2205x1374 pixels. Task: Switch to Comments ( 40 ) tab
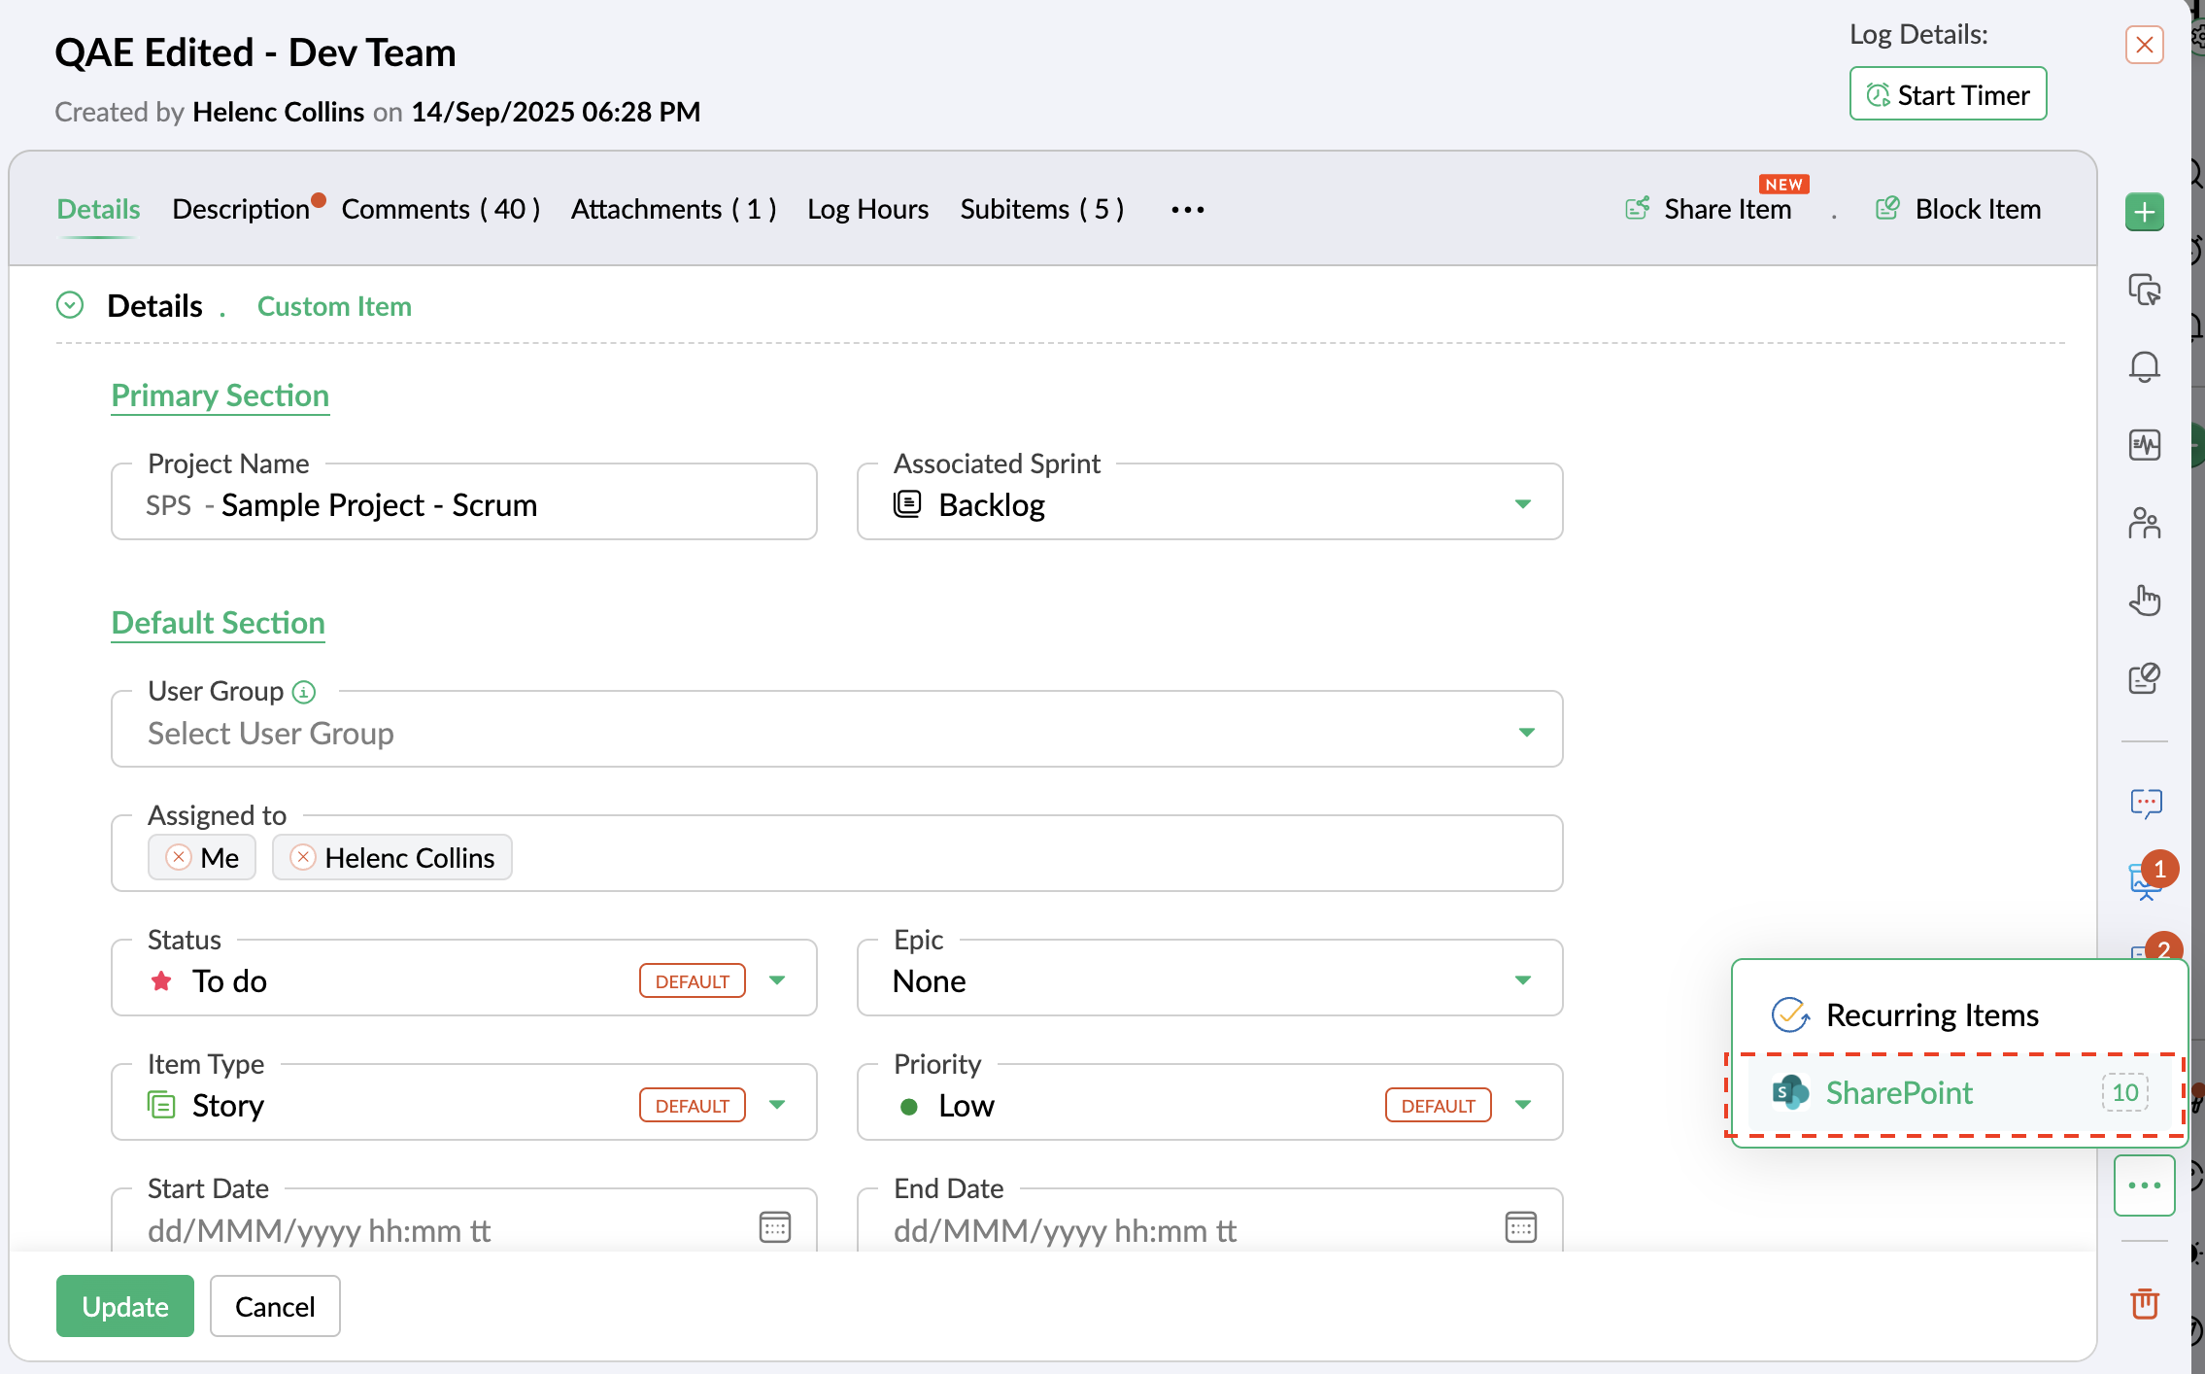pos(440,209)
